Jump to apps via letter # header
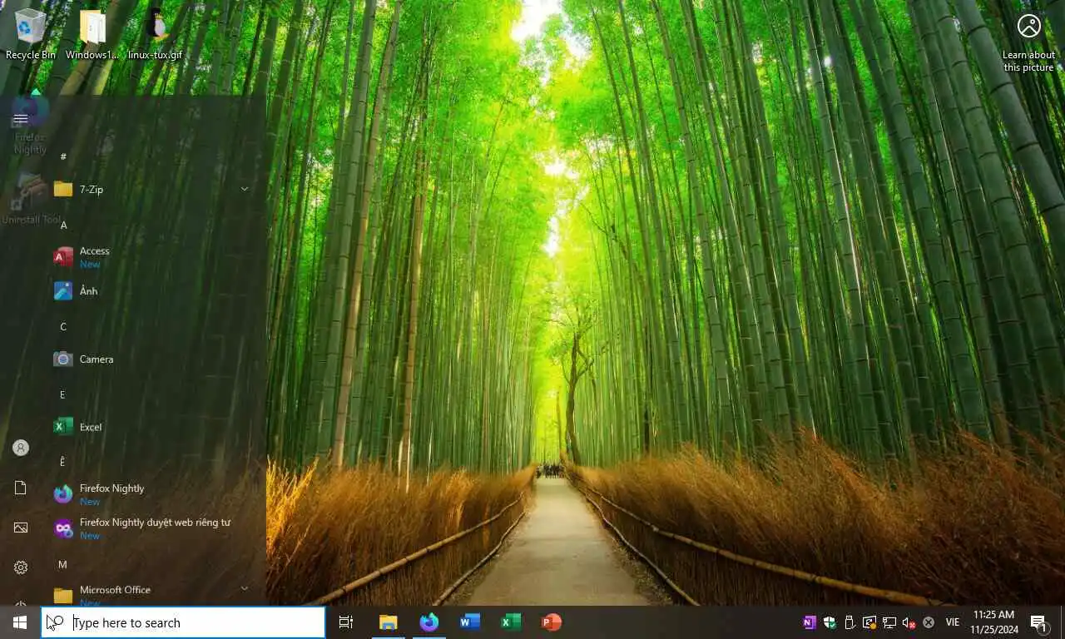Image resolution: width=1065 pixels, height=639 pixels. tap(63, 156)
